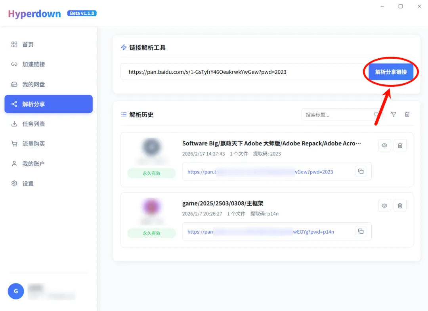
Task: Click the filter icon in 解析历史 header
Action: click(x=393, y=114)
